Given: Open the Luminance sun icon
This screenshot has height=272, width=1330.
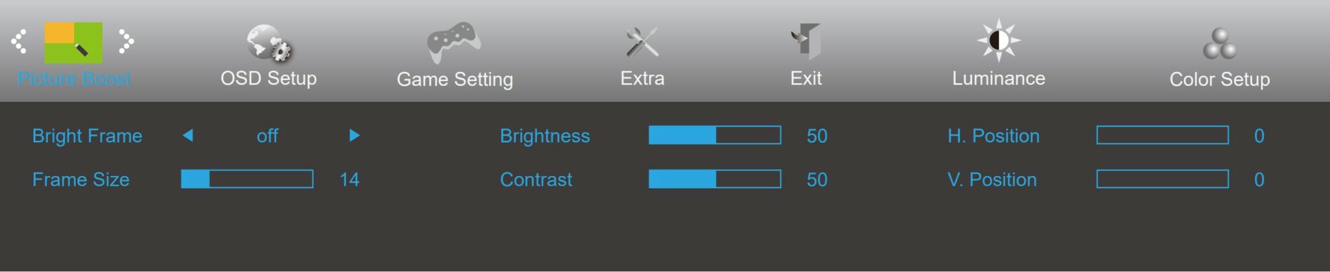Looking at the screenshot, I should (x=999, y=40).
